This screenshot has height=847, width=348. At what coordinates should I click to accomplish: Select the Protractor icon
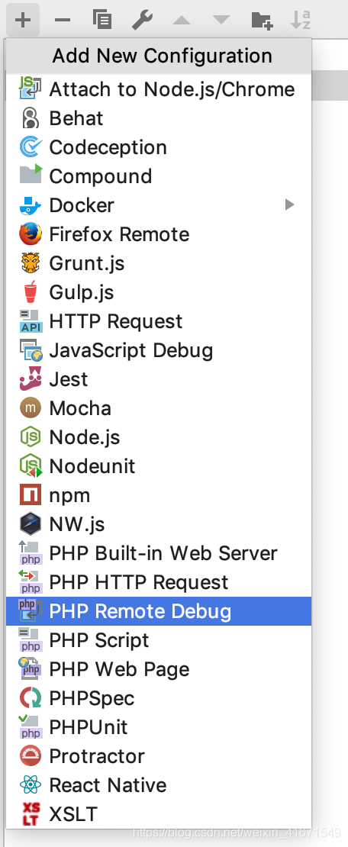[31, 756]
